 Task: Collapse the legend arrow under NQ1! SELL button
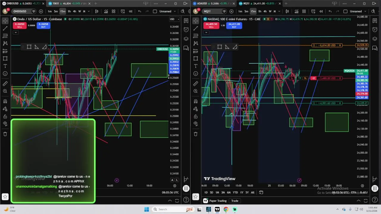tap(206, 32)
